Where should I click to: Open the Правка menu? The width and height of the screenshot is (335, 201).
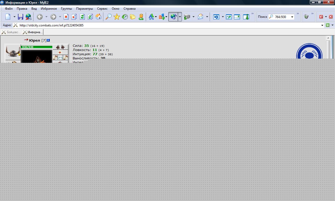(22, 8)
